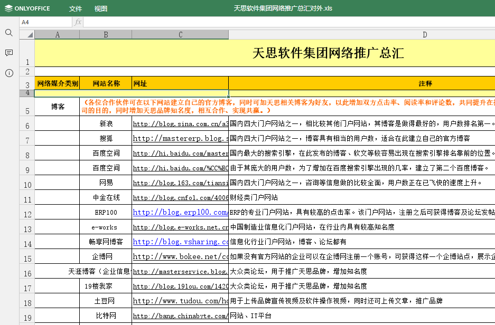Click the info/about icon in sidebar
Viewport: 495px width, 325px height.
[x=9, y=73]
